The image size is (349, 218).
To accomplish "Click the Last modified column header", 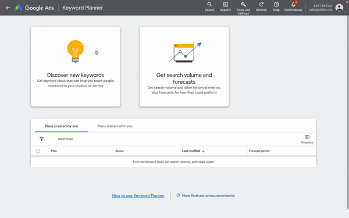I will 191,151.
